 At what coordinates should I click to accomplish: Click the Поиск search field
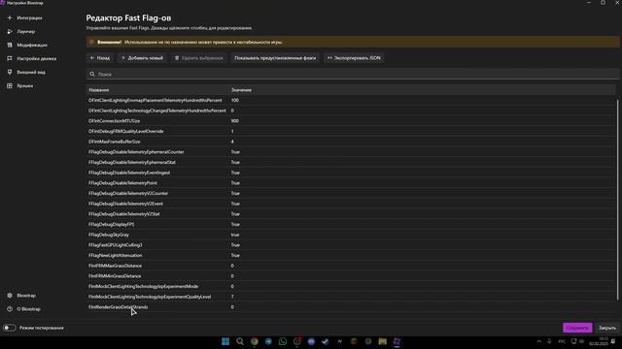(x=352, y=74)
